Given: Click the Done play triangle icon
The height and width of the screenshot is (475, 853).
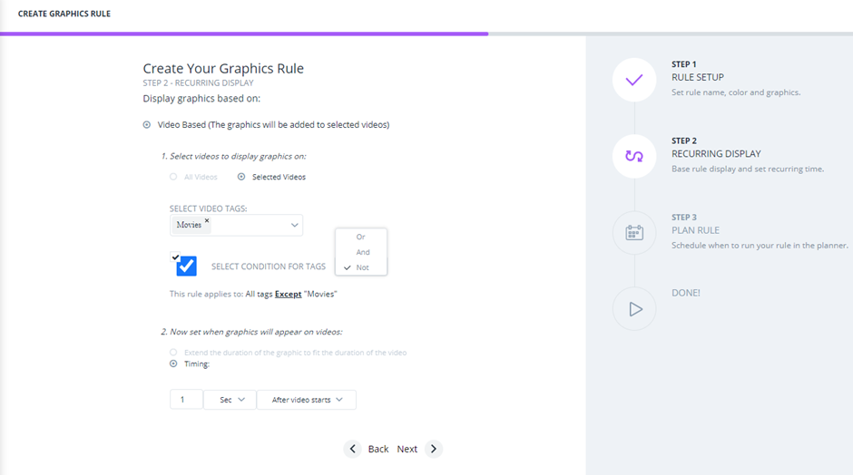Looking at the screenshot, I should coord(634,309).
